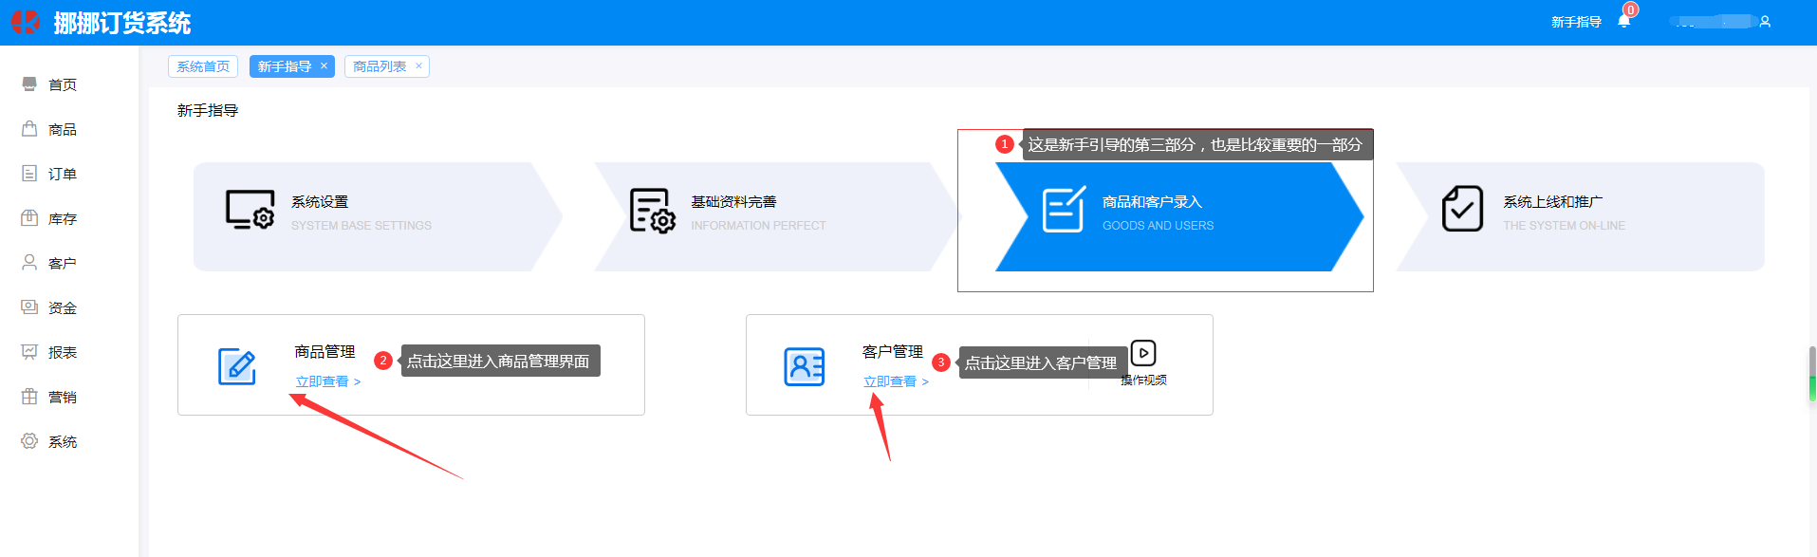Image resolution: width=1817 pixels, height=557 pixels.
Task: Switch to the 系统首页 tab
Action: point(203,66)
